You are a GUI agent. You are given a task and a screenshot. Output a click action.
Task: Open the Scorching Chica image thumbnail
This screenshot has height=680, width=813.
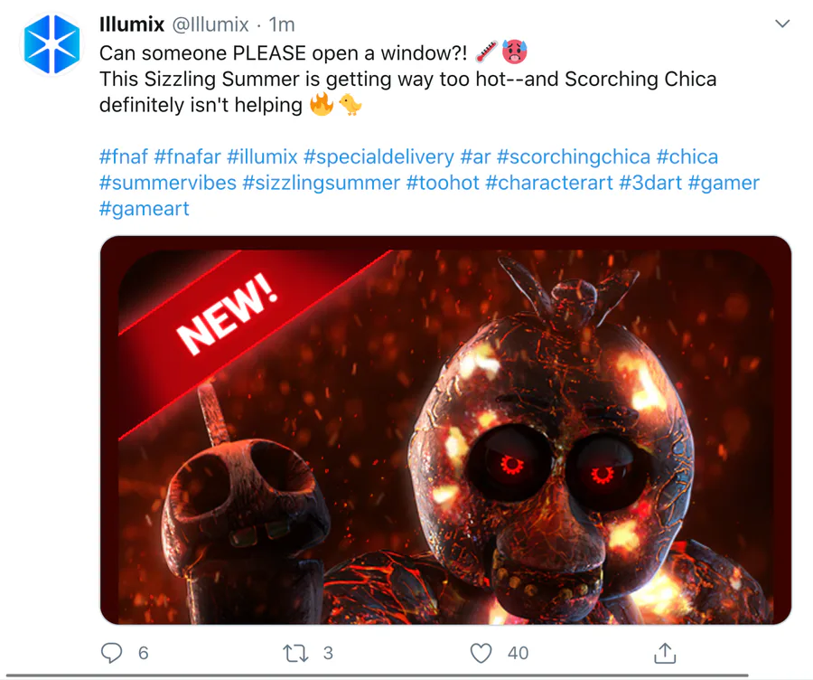click(445, 430)
